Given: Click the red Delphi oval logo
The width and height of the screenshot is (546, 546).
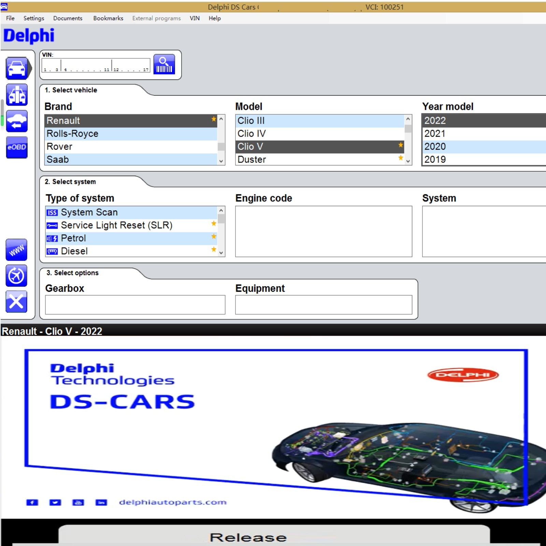Looking at the screenshot, I should (x=463, y=375).
